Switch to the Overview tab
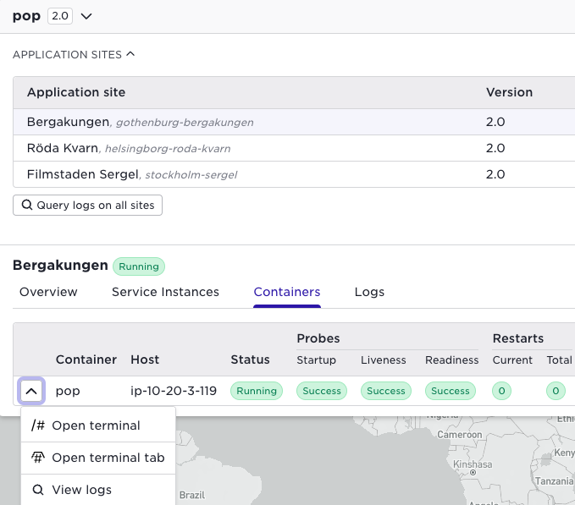The height and width of the screenshot is (505, 575). point(48,292)
